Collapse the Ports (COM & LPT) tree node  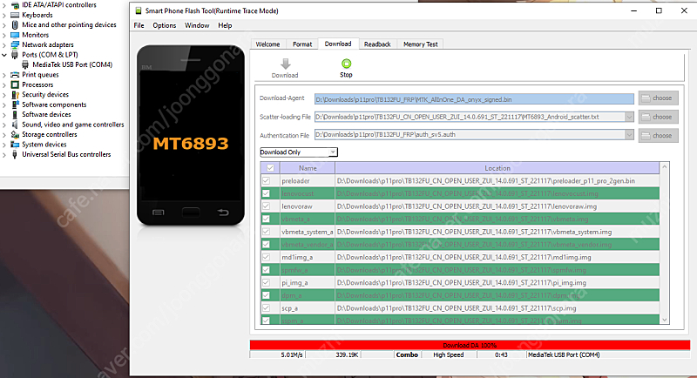point(6,55)
